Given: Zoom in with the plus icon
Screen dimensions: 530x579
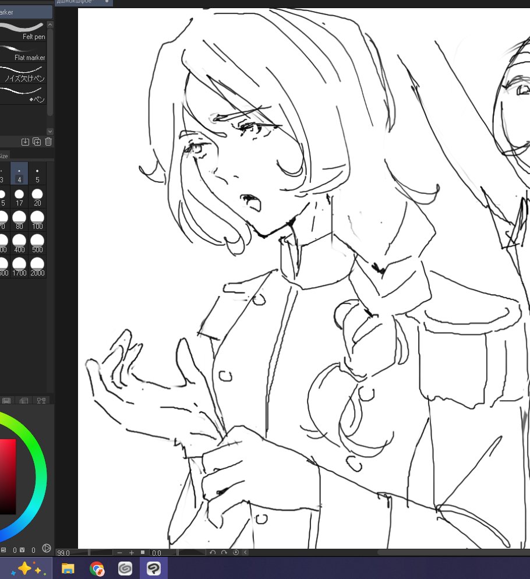Looking at the screenshot, I should tap(132, 553).
